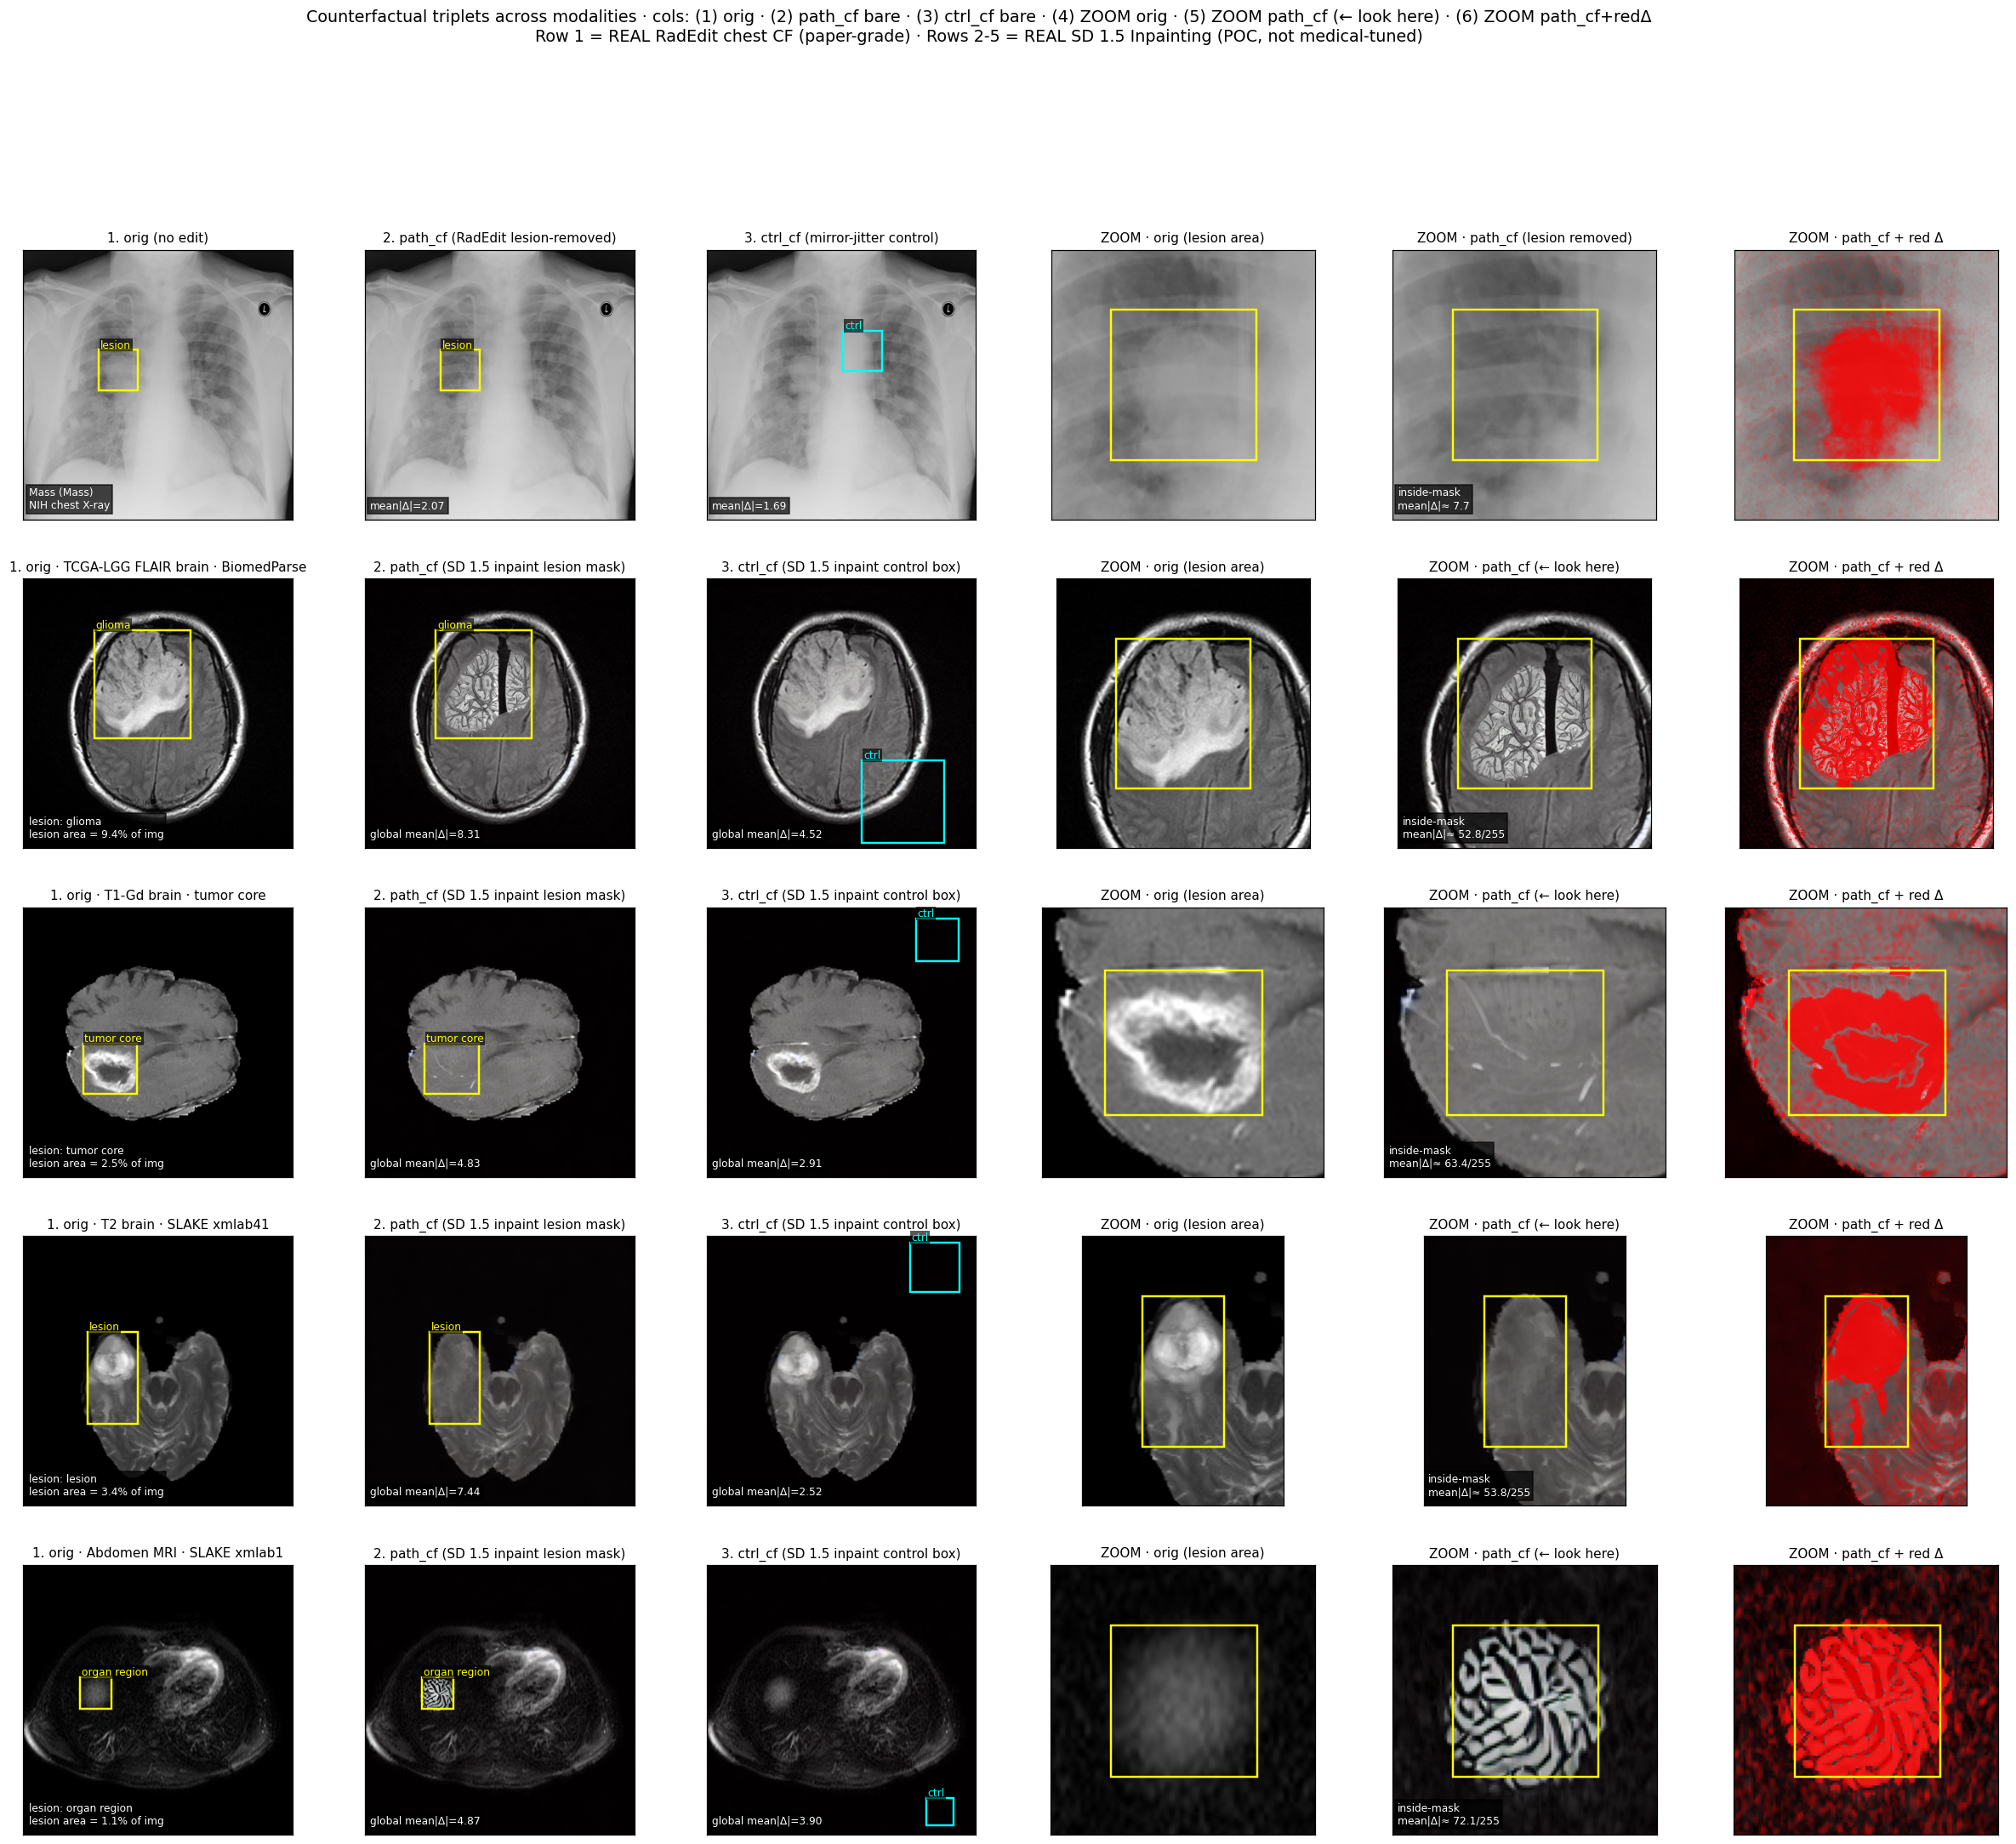Open the T1-Gd ZOOM path_cf panel
2016x1844 pixels.
[1525, 1043]
